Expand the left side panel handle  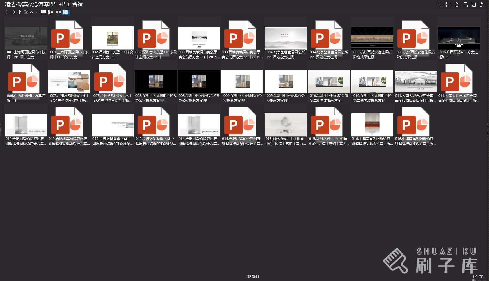(x=1, y=124)
